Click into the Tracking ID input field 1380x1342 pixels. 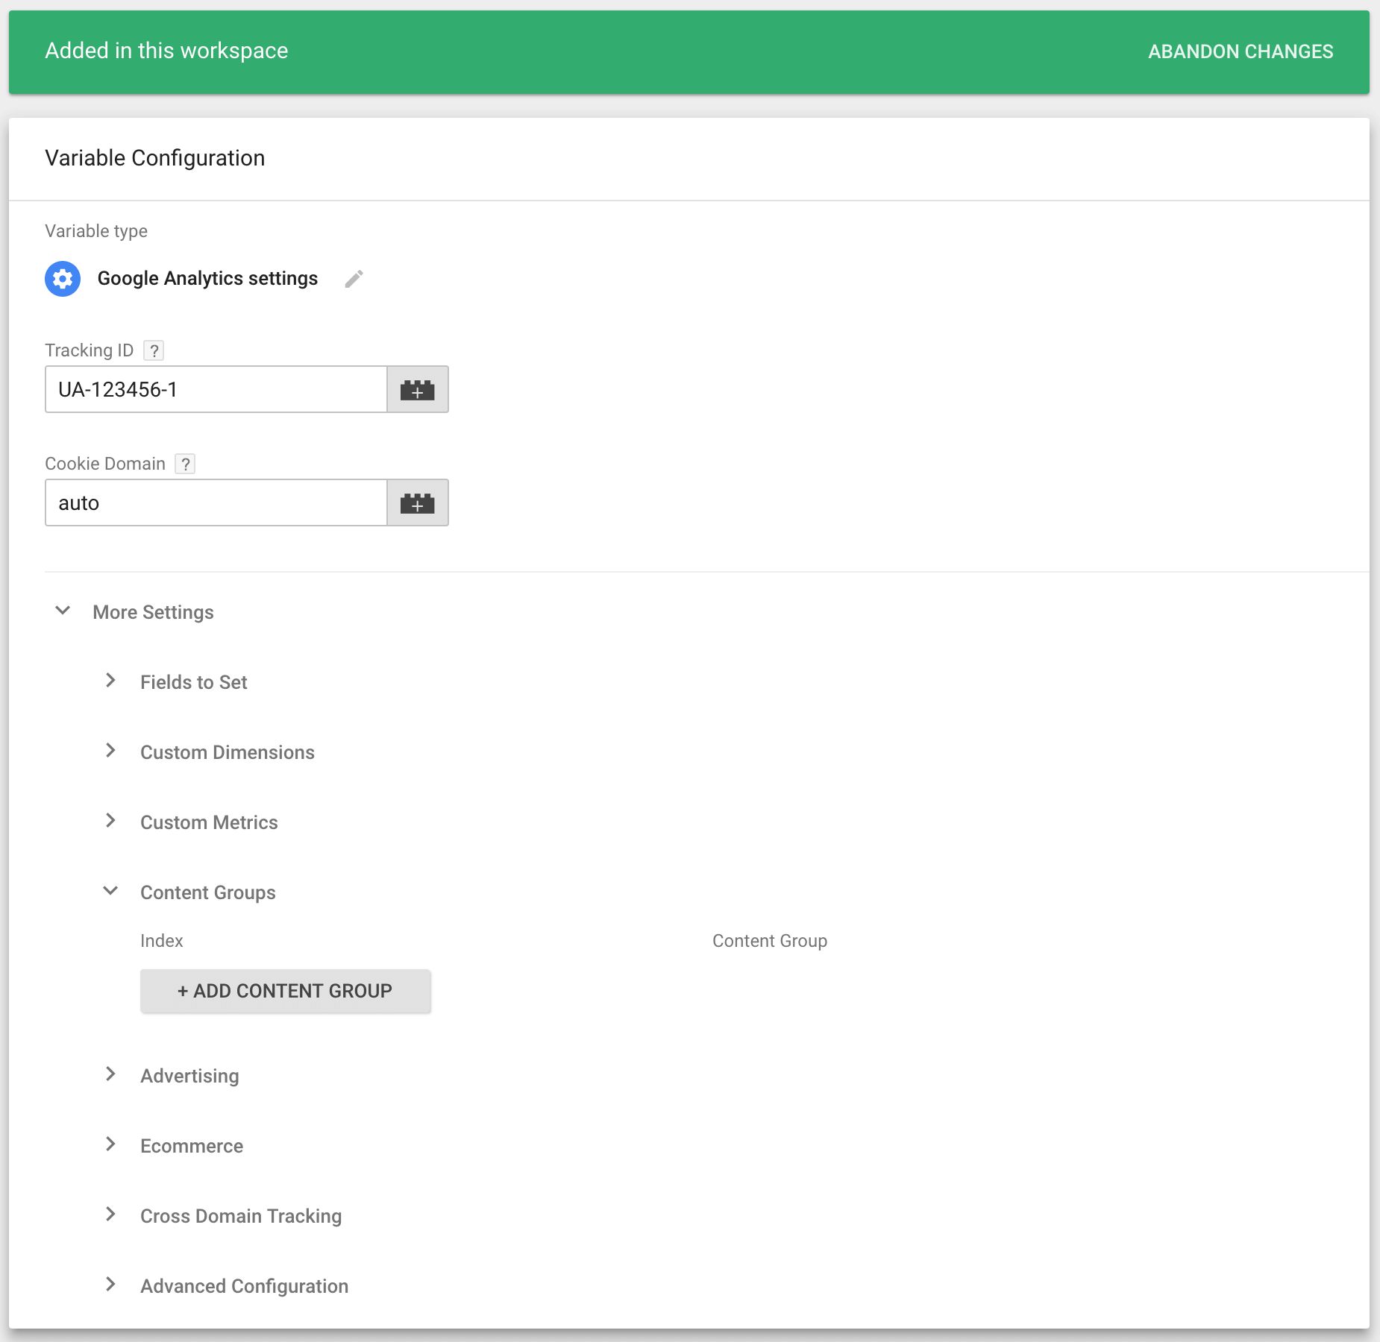point(216,389)
